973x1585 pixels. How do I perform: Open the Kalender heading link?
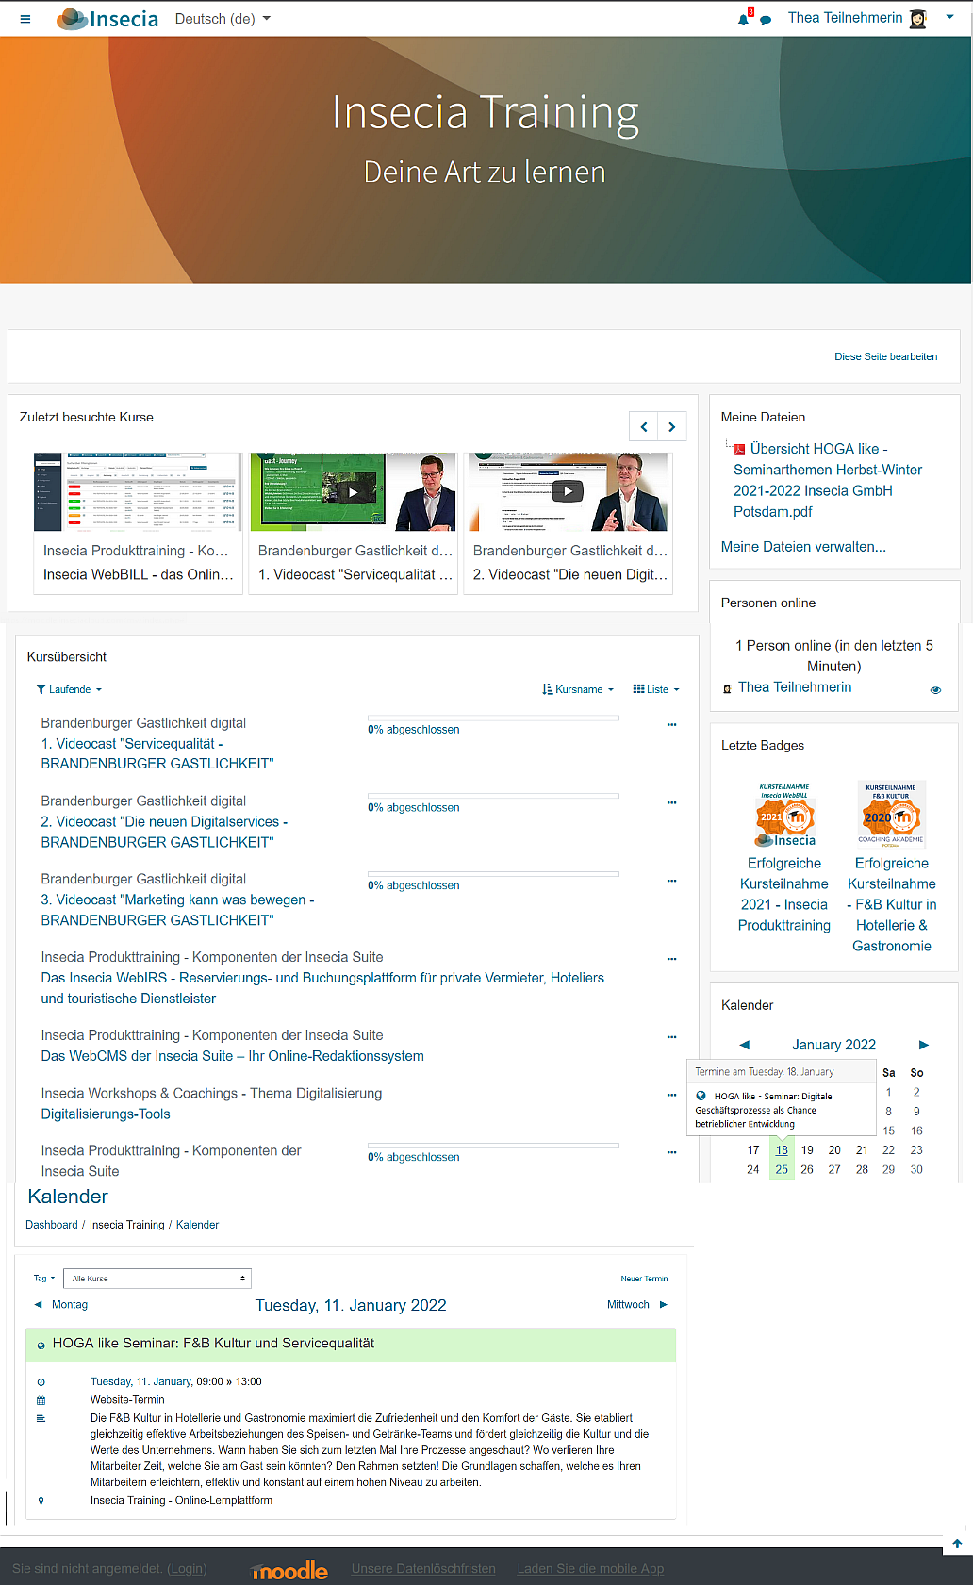coord(68,1197)
